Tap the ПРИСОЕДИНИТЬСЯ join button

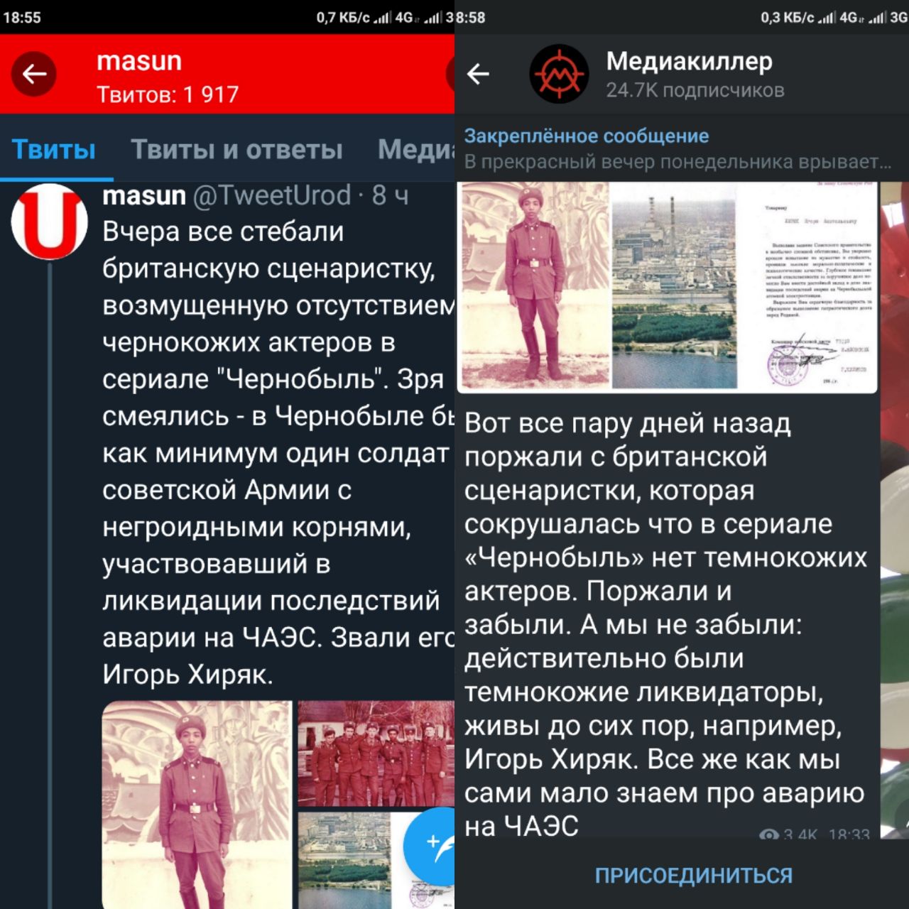[693, 876]
